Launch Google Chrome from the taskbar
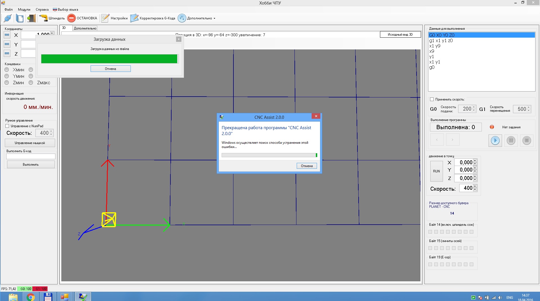Screen dimensions: 540x301 31,297
